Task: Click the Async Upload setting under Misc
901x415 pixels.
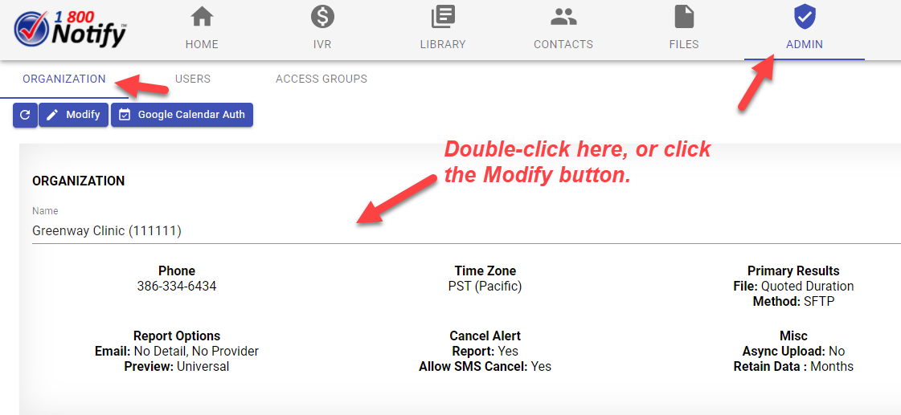Action: [793, 352]
